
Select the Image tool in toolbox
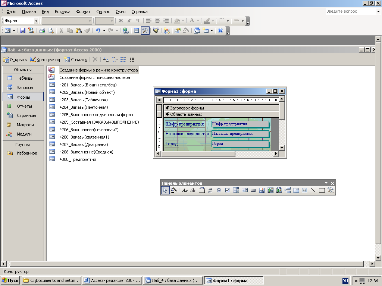pyautogui.click(x=262, y=190)
